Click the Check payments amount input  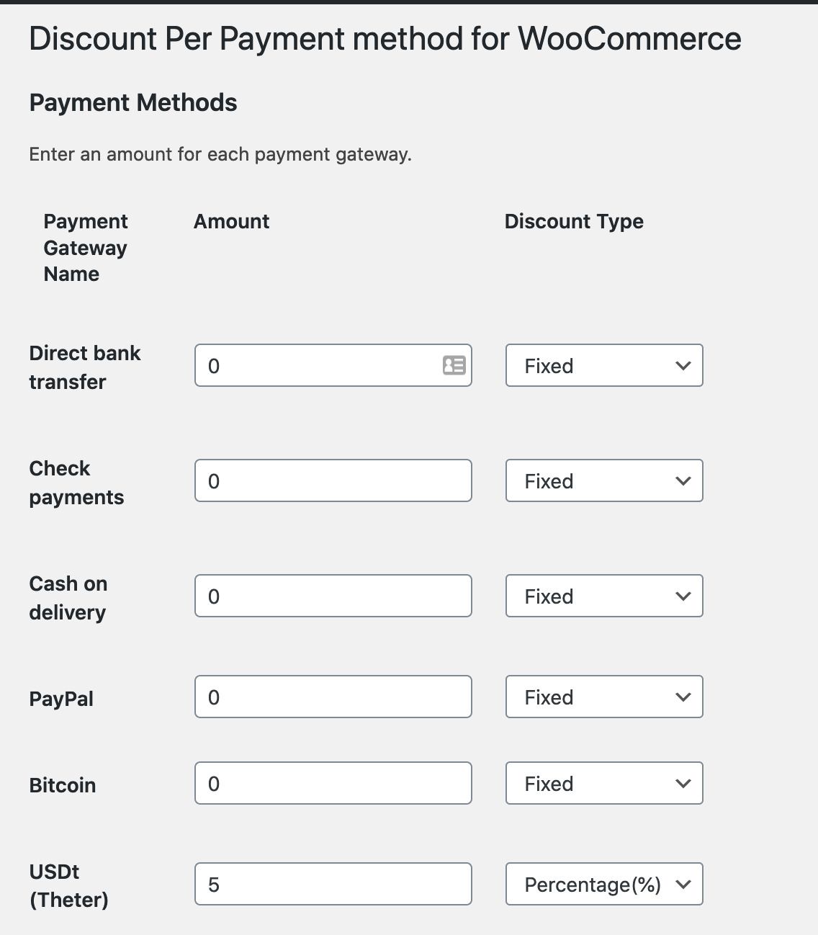333,480
